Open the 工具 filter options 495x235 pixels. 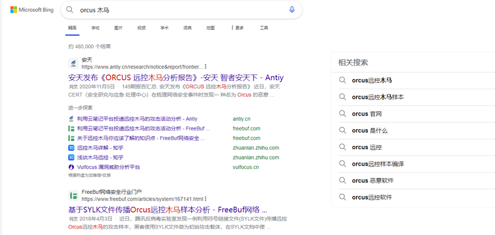264,28
